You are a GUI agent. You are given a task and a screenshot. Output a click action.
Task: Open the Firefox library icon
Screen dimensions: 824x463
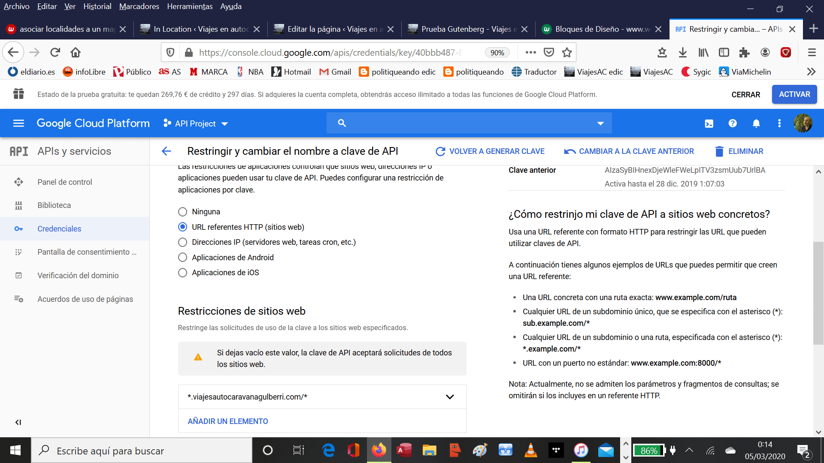pyautogui.click(x=703, y=52)
